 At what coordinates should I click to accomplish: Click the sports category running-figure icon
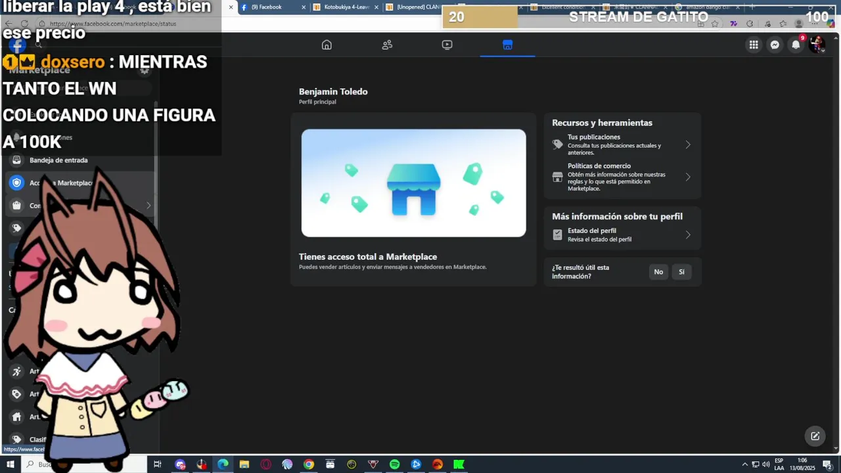(16, 371)
